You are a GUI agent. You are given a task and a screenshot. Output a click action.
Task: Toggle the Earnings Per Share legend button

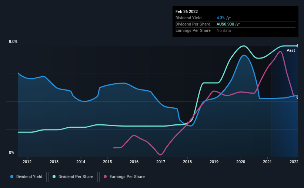[x=124, y=177]
